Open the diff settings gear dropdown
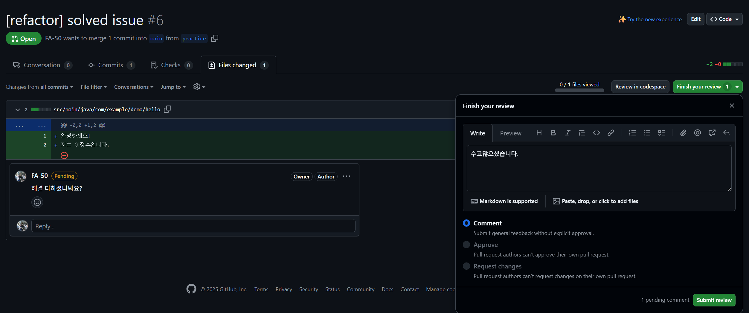749x313 pixels. click(199, 87)
